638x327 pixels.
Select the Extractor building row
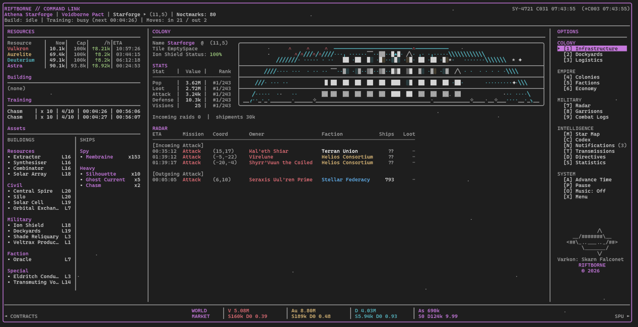tap(39, 157)
